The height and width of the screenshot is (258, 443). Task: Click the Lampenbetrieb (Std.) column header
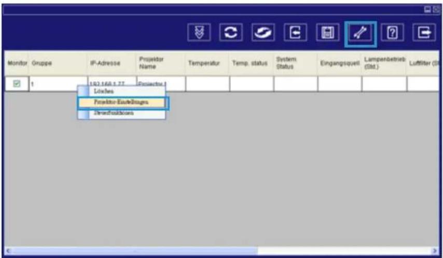point(384,63)
